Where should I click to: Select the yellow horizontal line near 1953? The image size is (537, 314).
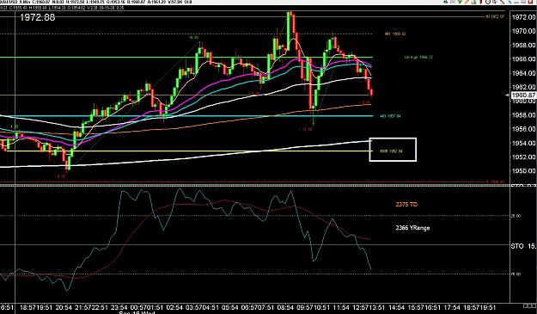coord(186,151)
